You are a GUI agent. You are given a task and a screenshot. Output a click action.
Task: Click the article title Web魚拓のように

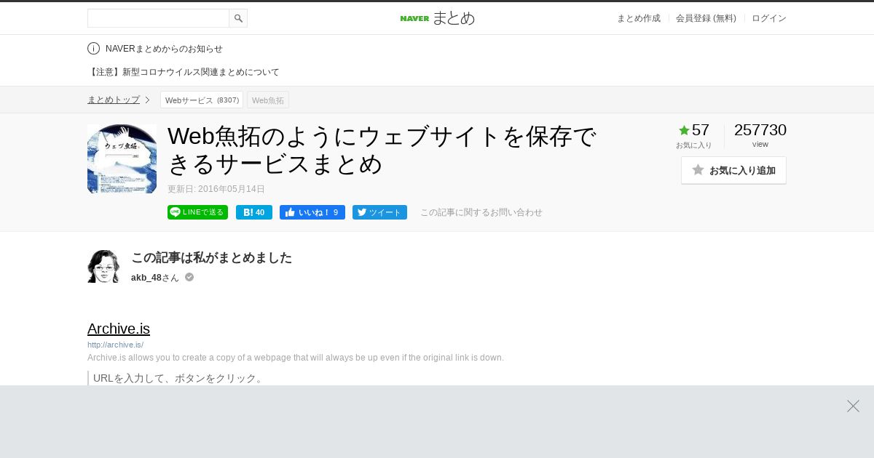(383, 150)
